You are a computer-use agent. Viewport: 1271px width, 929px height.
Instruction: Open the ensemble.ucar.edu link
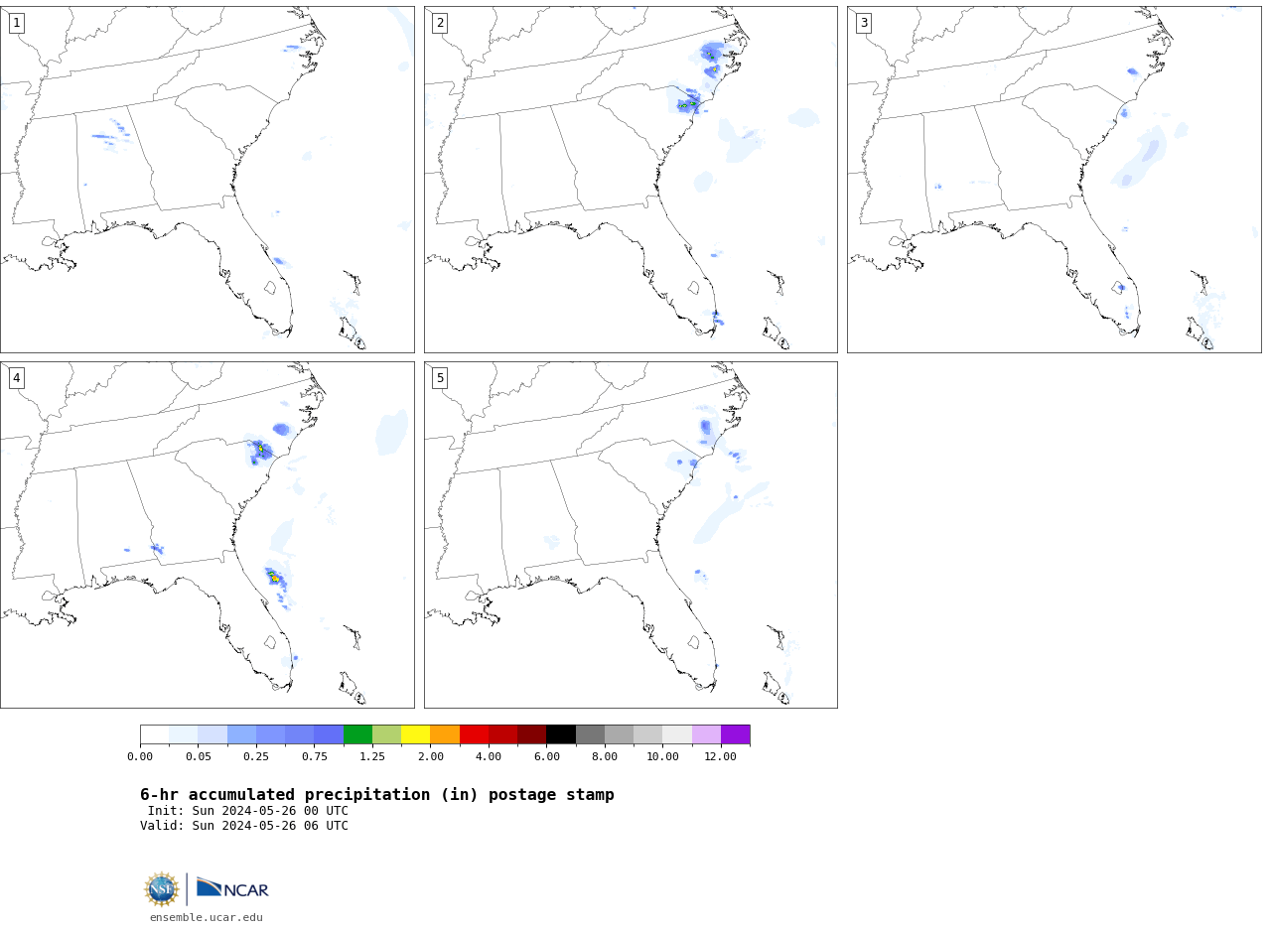(x=207, y=917)
